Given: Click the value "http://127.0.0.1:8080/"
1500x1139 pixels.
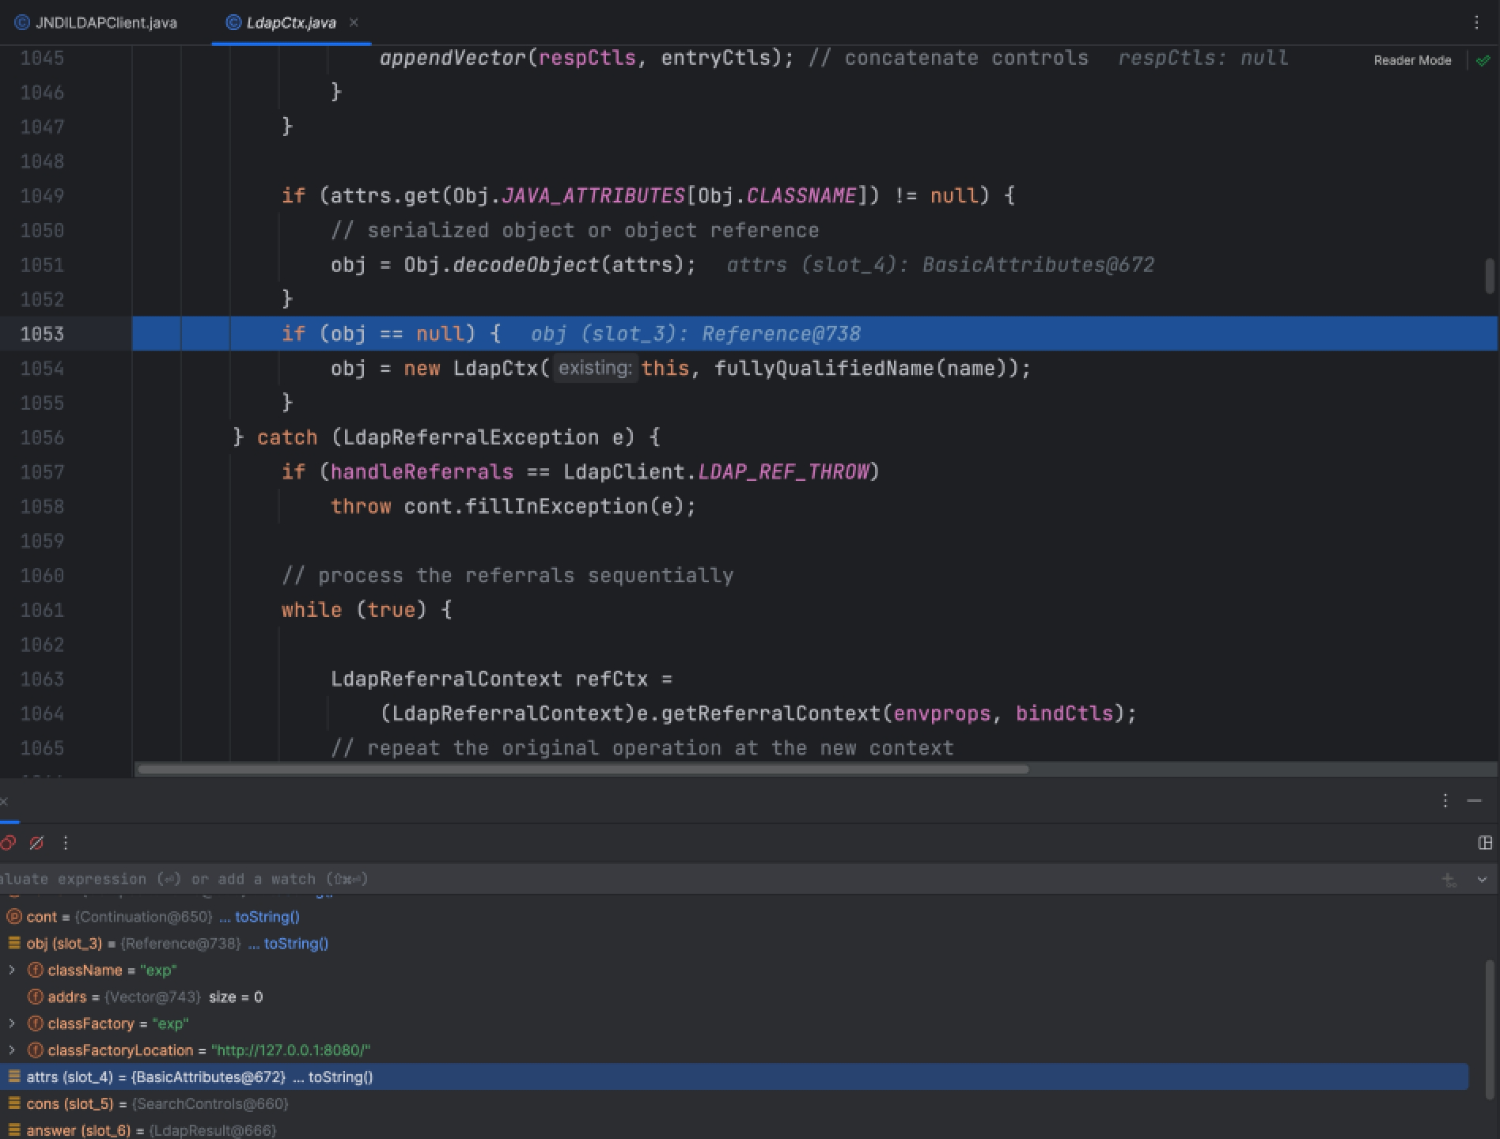Looking at the screenshot, I should coord(290,1050).
